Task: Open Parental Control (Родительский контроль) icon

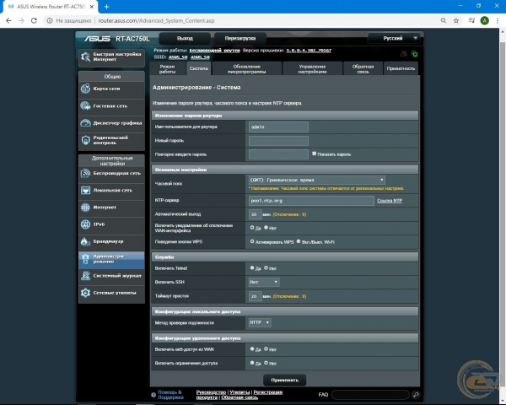Action: tap(87, 141)
